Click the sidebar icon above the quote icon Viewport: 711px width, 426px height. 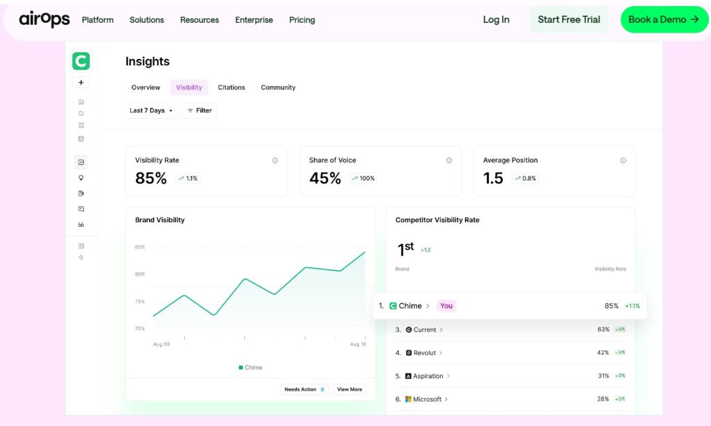coord(81,209)
